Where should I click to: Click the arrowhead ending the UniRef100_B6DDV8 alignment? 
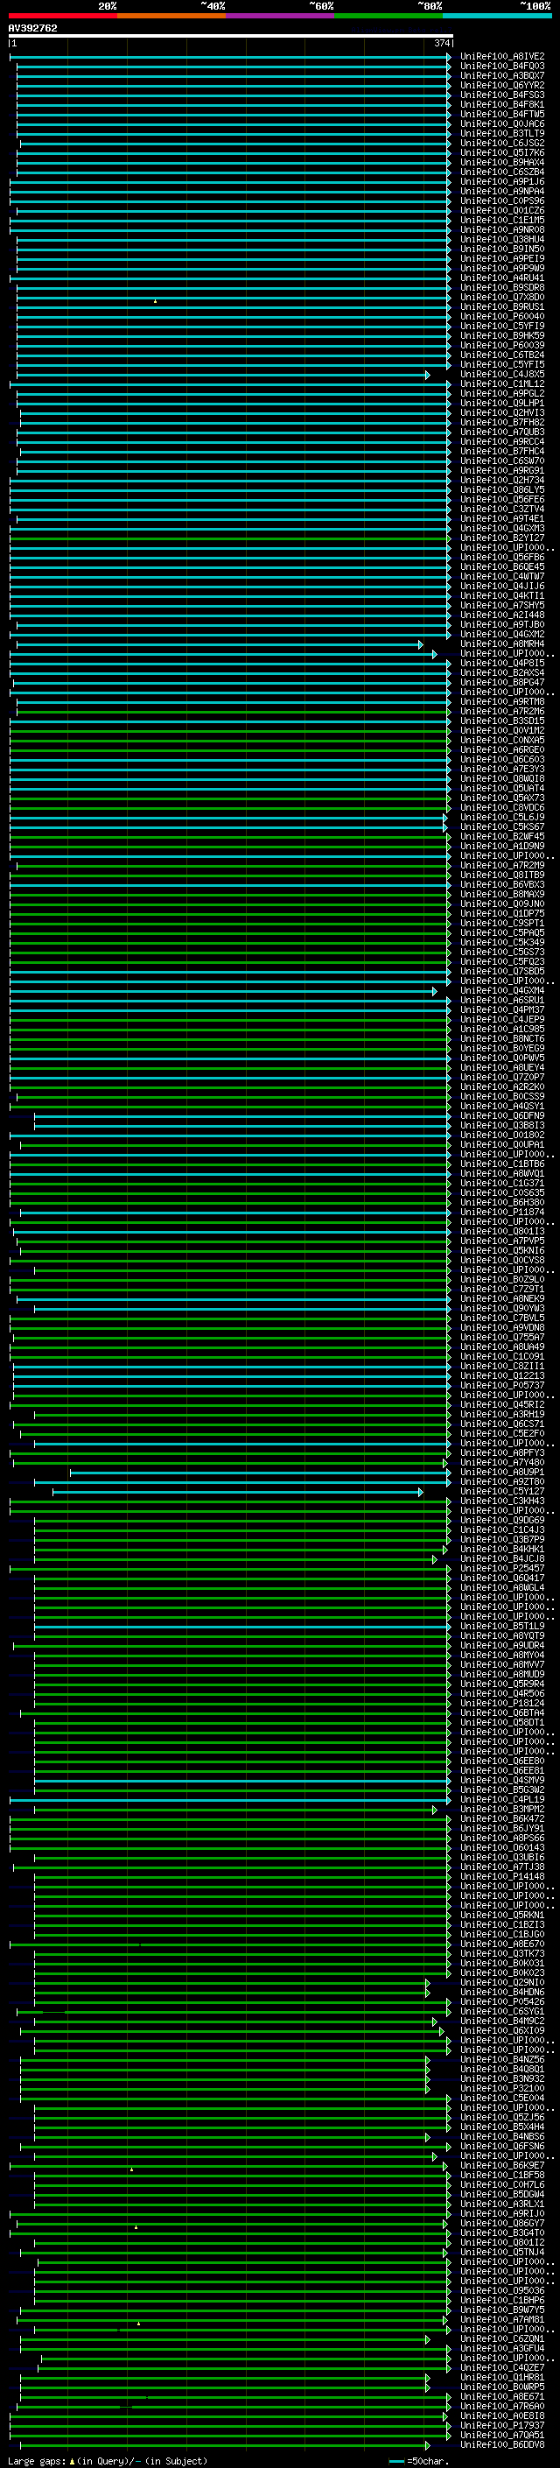(428, 2444)
